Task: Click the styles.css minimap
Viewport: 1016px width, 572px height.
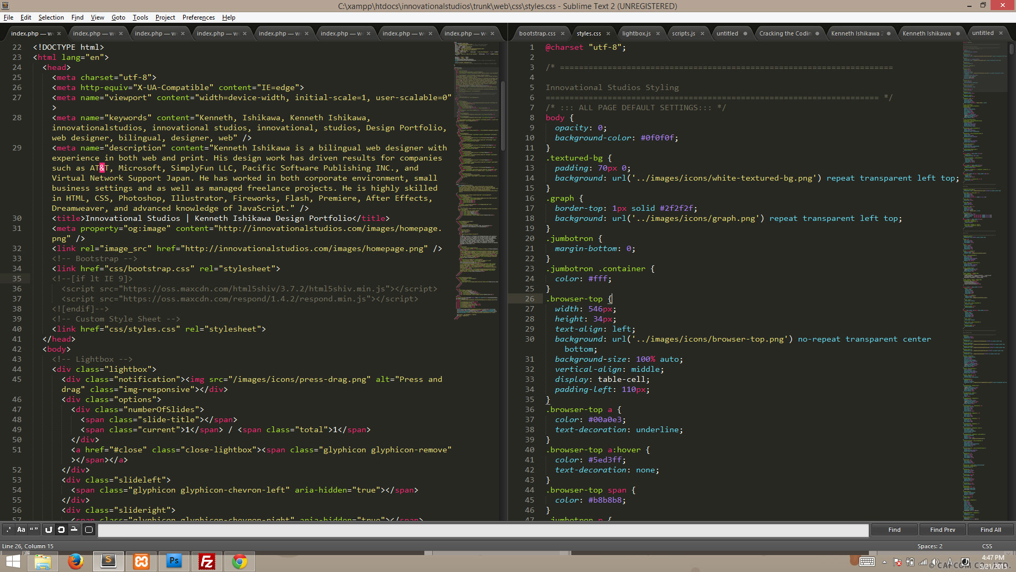Action: [984, 281]
